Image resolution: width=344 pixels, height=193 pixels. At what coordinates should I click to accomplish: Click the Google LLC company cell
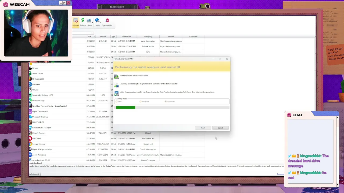tap(148, 144)
